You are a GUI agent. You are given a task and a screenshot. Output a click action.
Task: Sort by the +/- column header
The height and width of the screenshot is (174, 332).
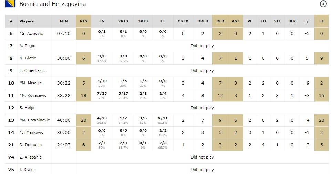(307, 21)
